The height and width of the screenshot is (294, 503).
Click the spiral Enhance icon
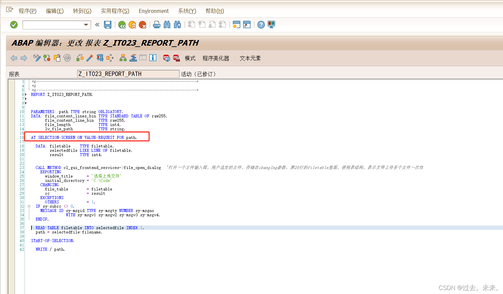pos(67,58)
